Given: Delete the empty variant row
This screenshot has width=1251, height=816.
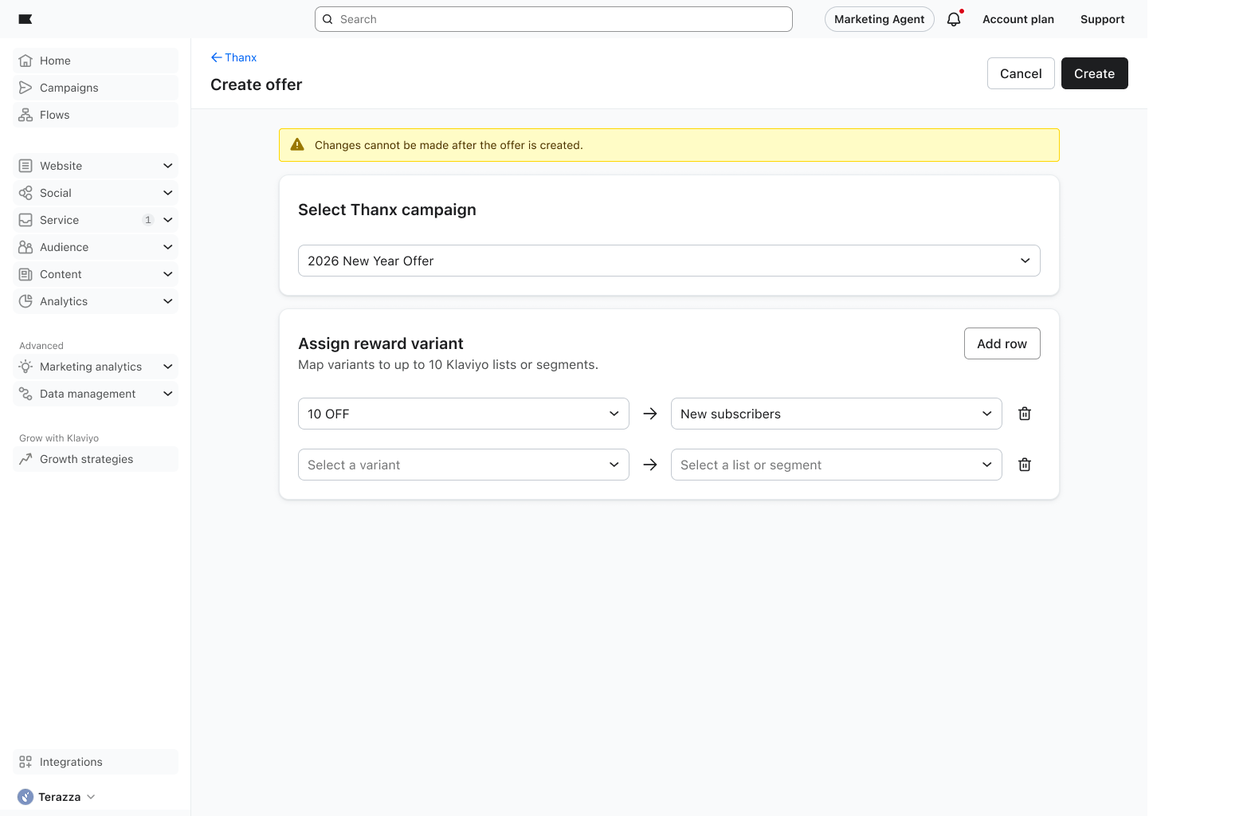Looking at the screenshot, I should tap(1025, 465).
